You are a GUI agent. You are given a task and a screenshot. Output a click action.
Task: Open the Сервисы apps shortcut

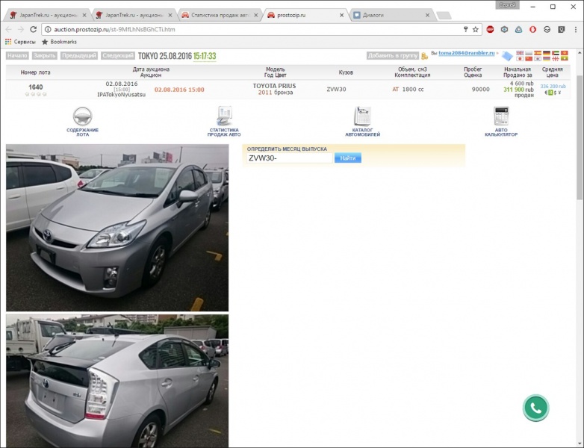(20, 42)
